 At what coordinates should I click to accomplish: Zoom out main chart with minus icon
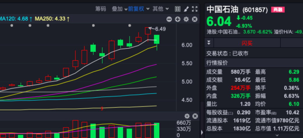tap(169, 19)
